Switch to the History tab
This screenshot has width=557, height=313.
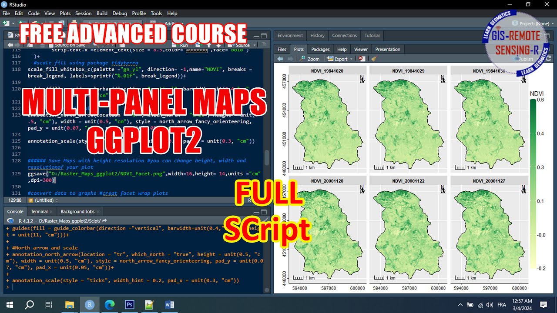[317, 36]
